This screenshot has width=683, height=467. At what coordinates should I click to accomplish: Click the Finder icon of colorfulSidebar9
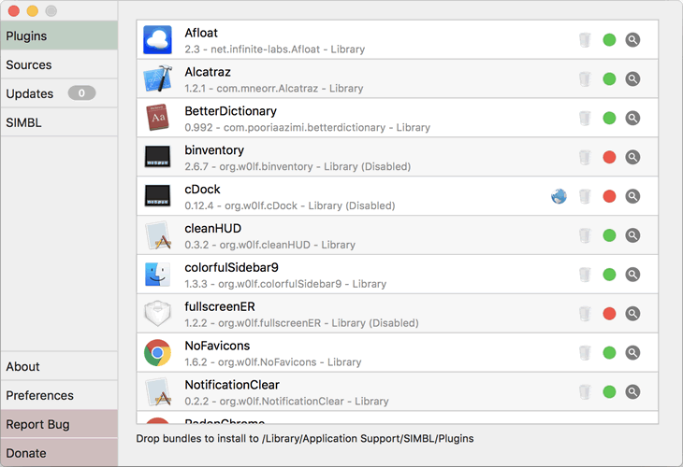(157, 275)
